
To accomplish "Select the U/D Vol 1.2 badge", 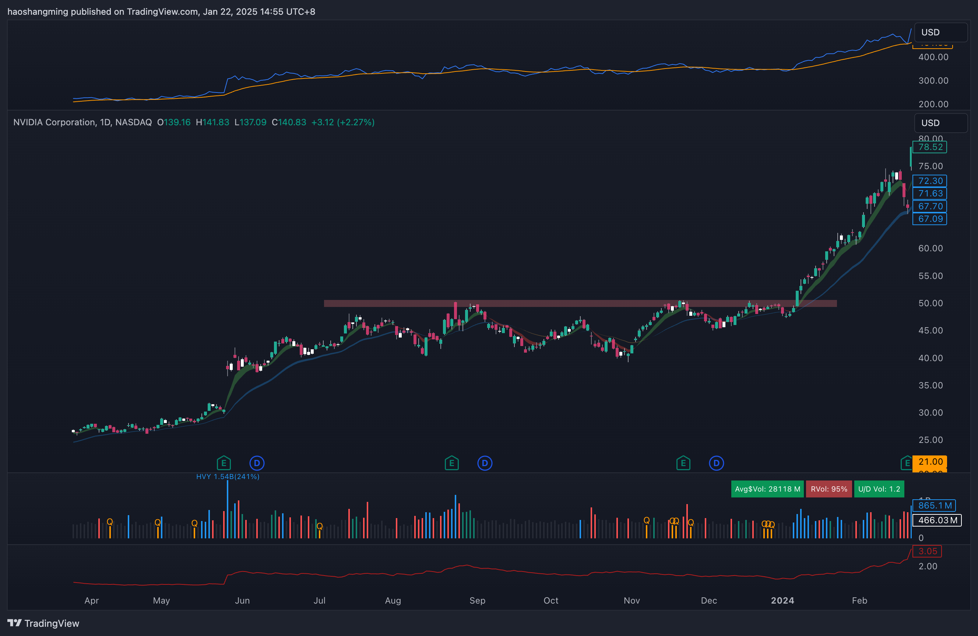I will tap(879, 489).
